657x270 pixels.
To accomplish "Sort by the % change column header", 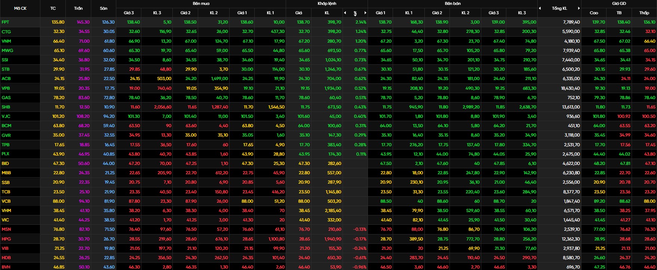I will [355, 13].
